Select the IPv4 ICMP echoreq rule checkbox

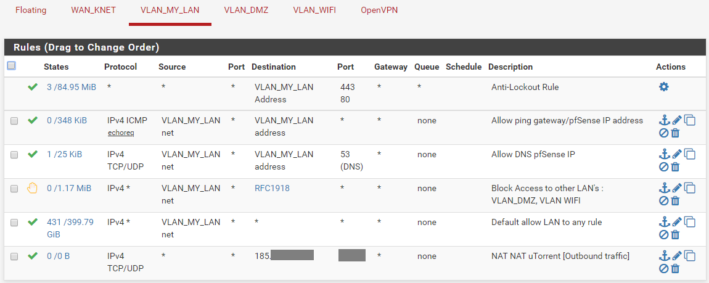pos(14,121)
